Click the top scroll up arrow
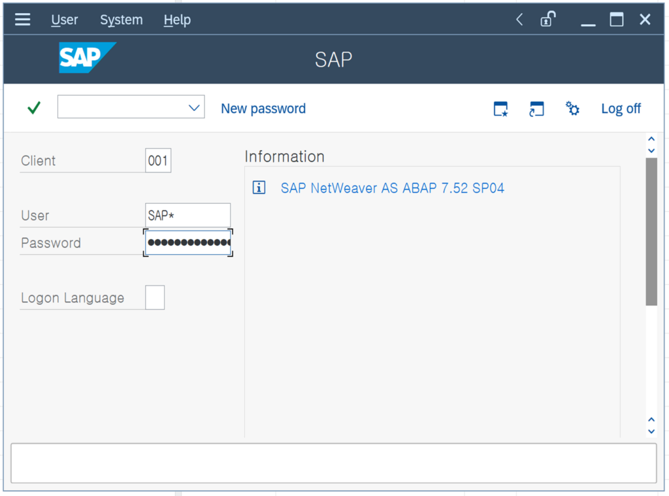Viewport: 669px width, 496px height. tap(651, 139)
